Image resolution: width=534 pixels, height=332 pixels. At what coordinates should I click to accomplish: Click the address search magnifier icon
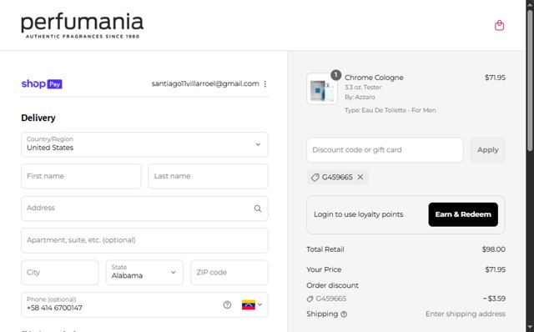point(258,209)
